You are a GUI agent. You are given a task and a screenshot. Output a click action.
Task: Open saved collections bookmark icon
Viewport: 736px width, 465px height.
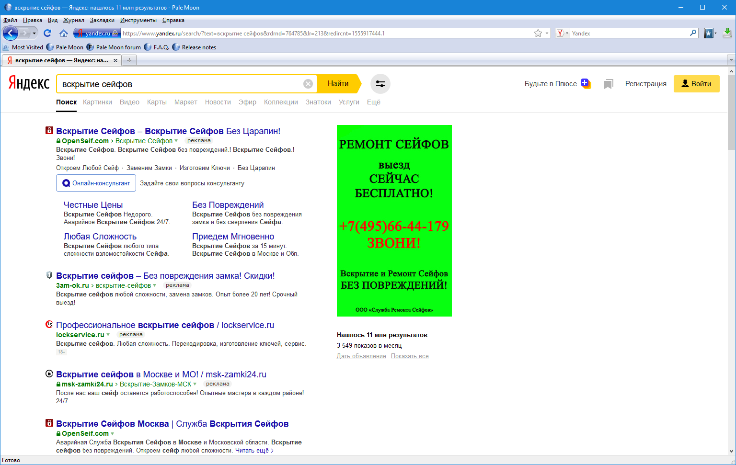pyautogui.click(x=609, y=84)
